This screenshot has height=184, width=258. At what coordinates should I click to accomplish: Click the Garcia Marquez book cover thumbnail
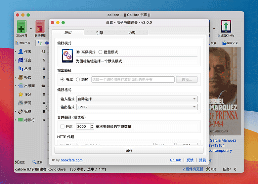pyautogui.click(x=225, y=91)
